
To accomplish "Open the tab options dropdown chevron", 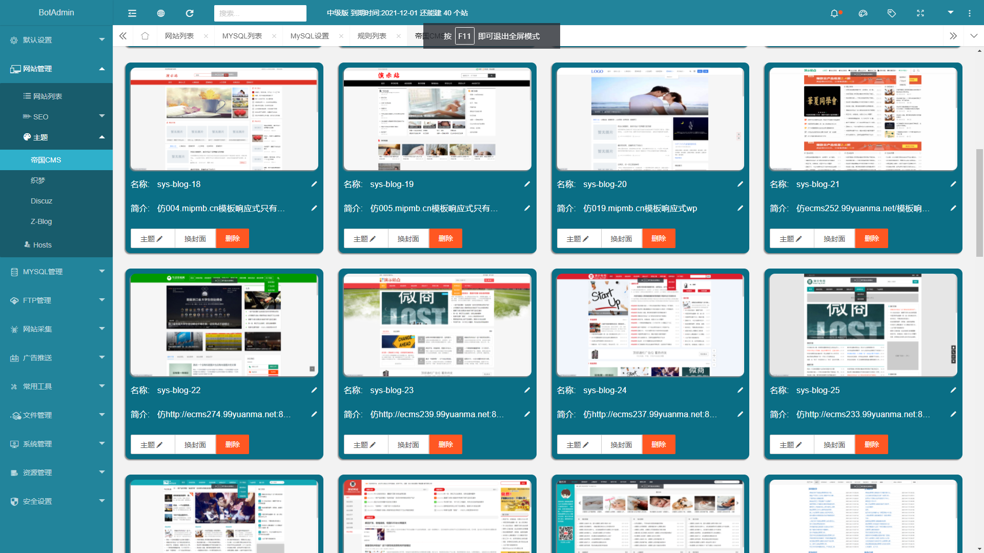I will tap(974, 36).
